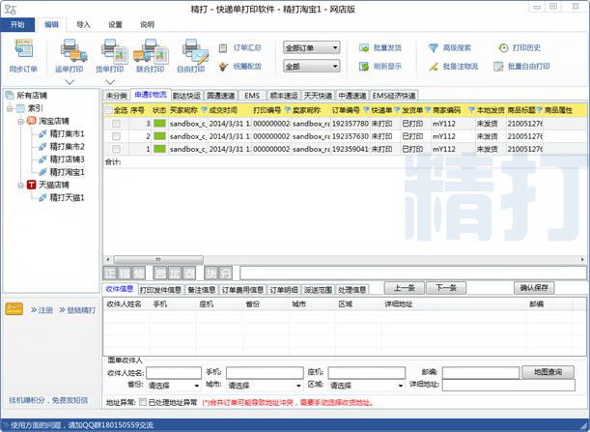Image resolution: width=590 pixels, height=432 pixels.
Task: Click the 联合打印 combined print icon
Action: tap(150, 50)
